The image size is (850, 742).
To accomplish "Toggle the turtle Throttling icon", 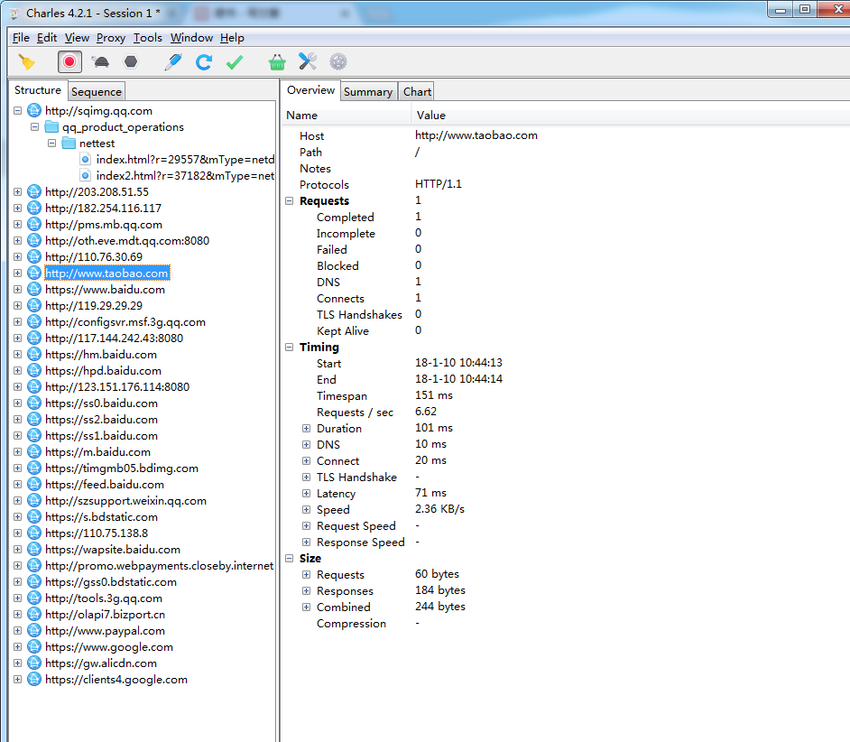I will click(x=101, y=62).
